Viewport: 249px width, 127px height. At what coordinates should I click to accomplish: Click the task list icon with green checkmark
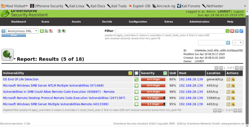click(59, 31)
